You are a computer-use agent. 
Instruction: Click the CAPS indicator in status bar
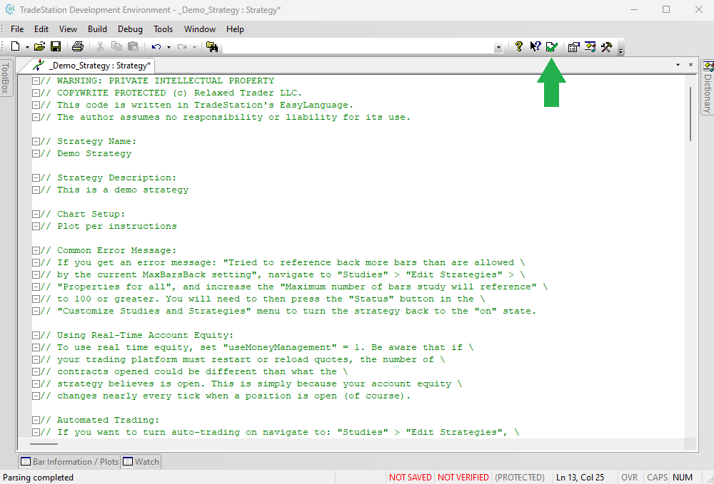click(x=657, y=477)
